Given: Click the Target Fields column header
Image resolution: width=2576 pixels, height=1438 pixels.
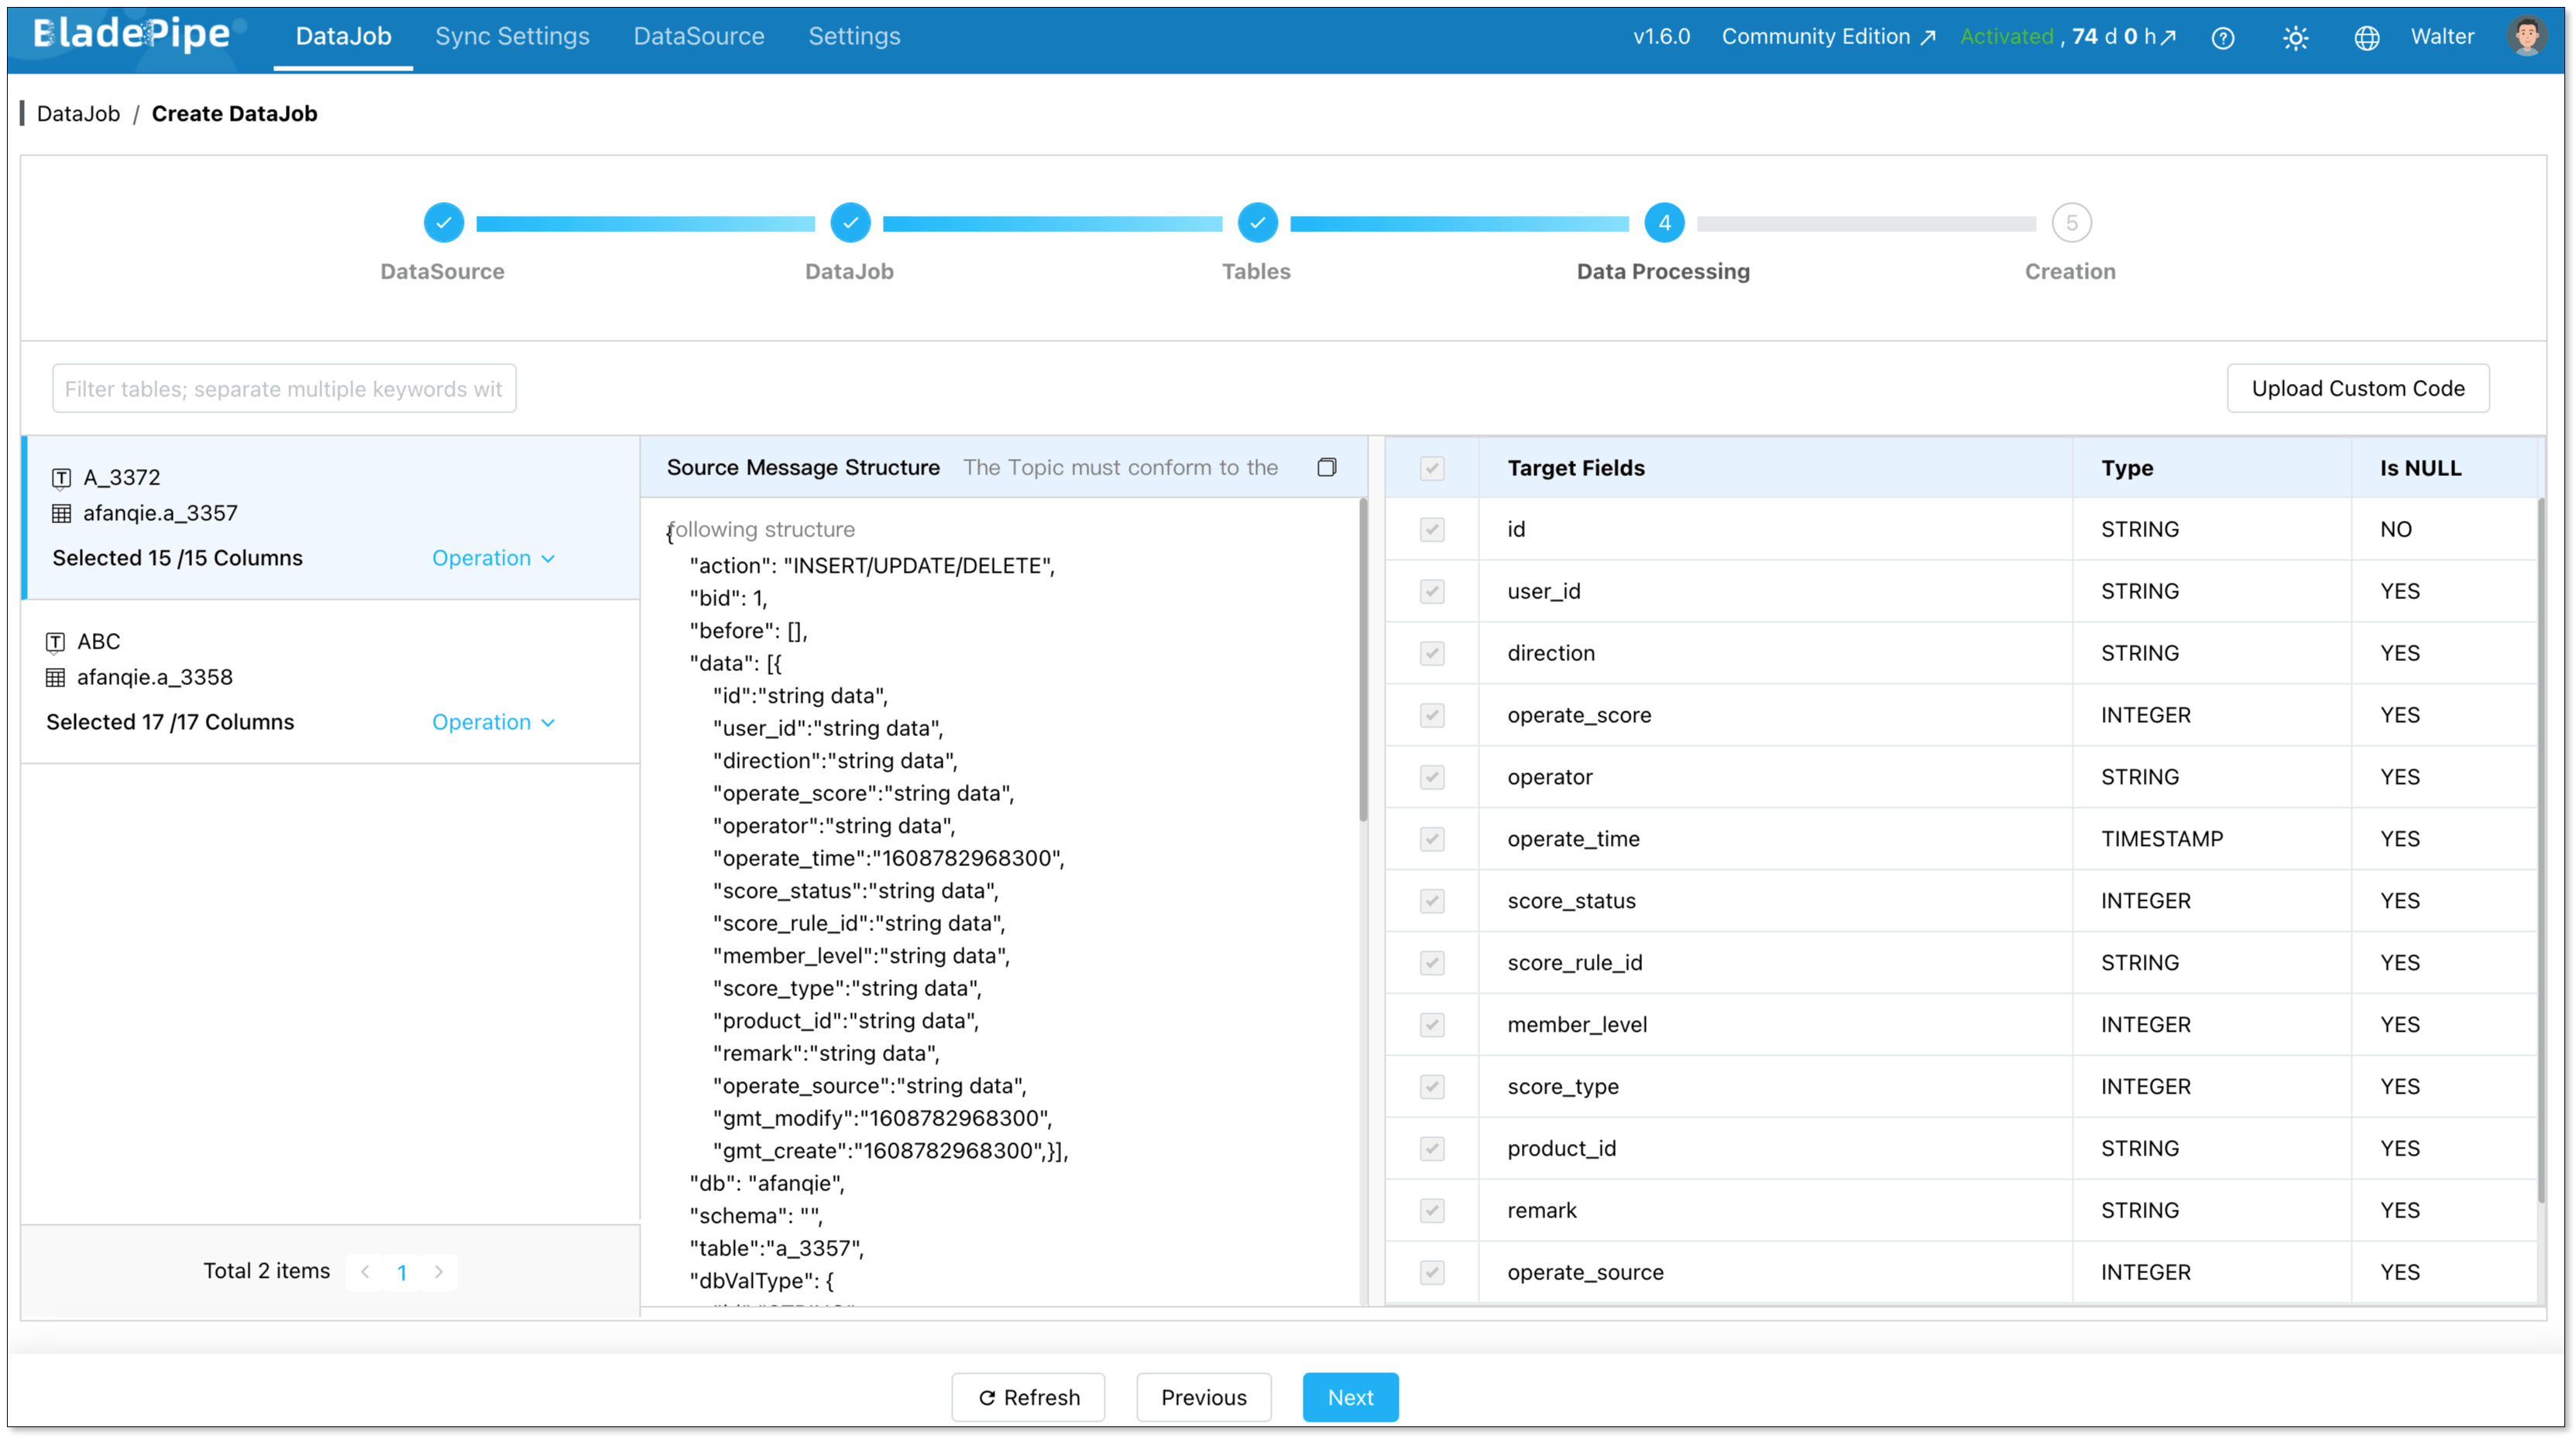Looking at the screenshot, I should pyautogui.click(x=1775, y=467).
